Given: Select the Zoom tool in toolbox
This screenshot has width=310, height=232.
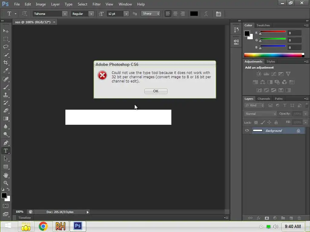Looking at the screenshot, I should point(6,183).
